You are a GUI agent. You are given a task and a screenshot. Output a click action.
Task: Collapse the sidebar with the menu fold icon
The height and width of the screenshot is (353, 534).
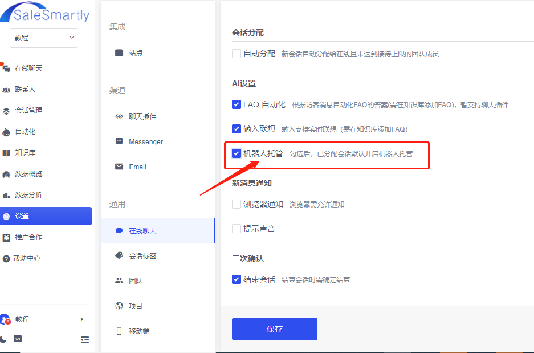point(85,339)
